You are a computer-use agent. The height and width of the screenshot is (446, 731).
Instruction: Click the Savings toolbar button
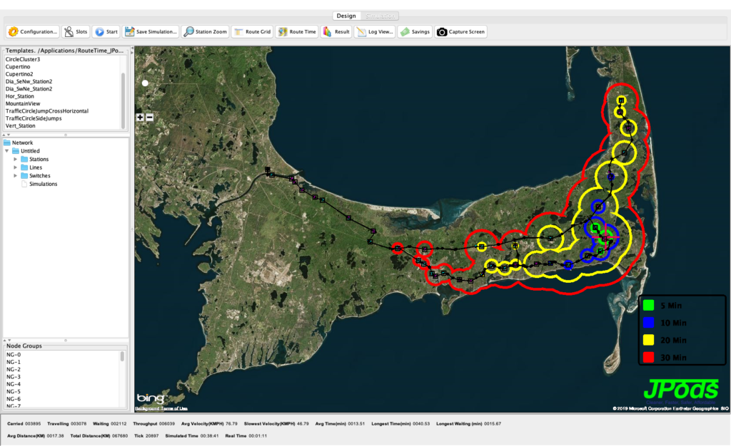[405, 32]
